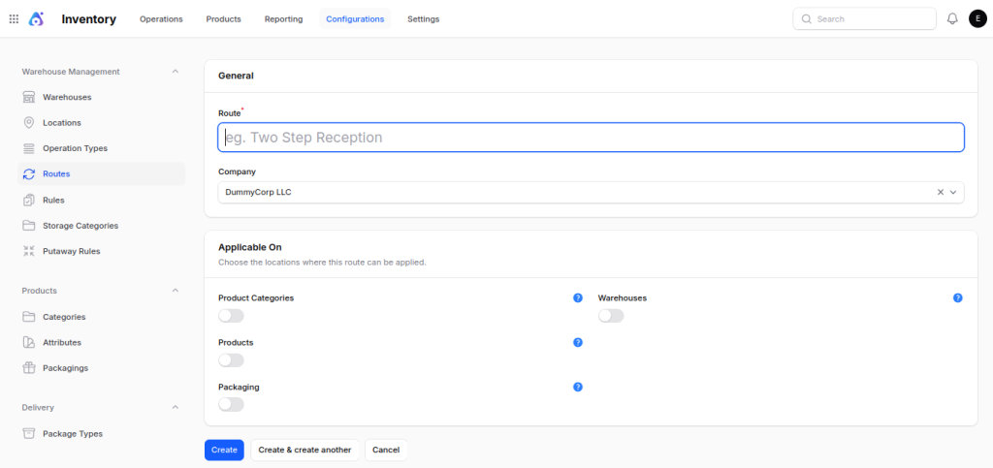
Task: Open the Reporting menu
Action: [284, 19]
